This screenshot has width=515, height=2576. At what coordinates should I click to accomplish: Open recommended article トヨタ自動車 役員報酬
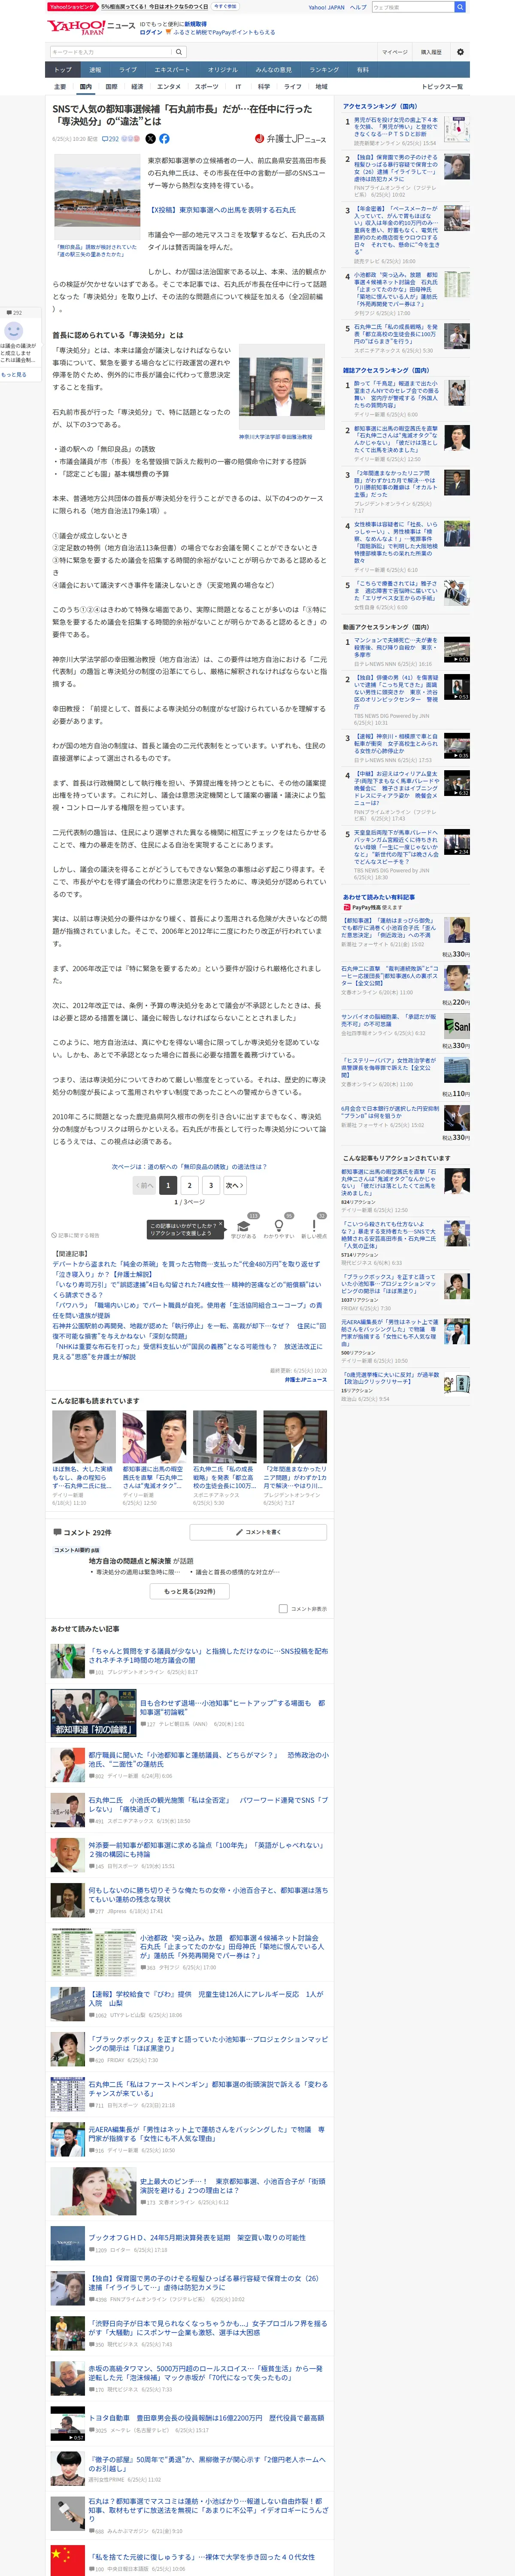205,2417
